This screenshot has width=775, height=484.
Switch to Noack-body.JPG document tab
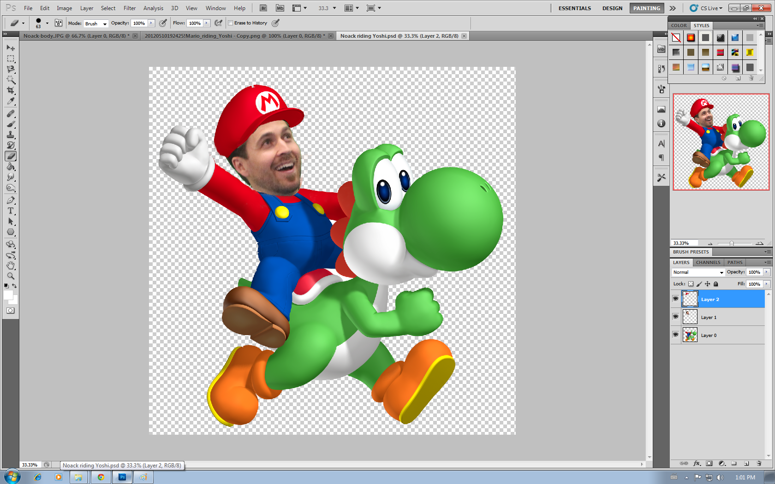coord(79,36)
